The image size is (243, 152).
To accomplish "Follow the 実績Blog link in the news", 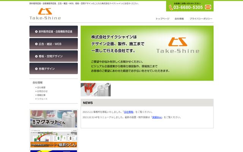I will click(x=157, y=117).
